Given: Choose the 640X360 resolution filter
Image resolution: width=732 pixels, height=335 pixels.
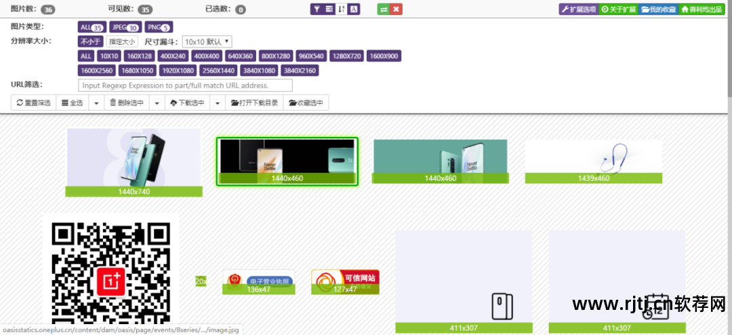Looking at the screenshot, I should pos(241,56).
